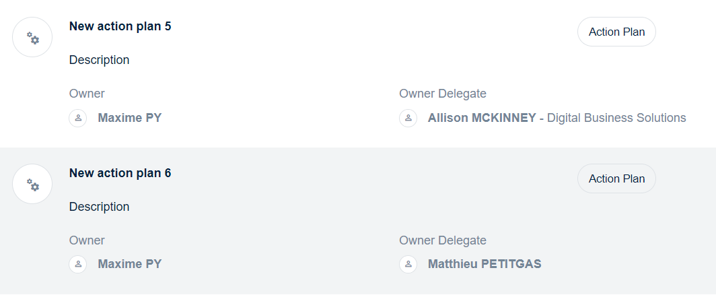Select owner name Maxime PY in plan 5
This screenshot has width=716, height=295.
point(130,118)
